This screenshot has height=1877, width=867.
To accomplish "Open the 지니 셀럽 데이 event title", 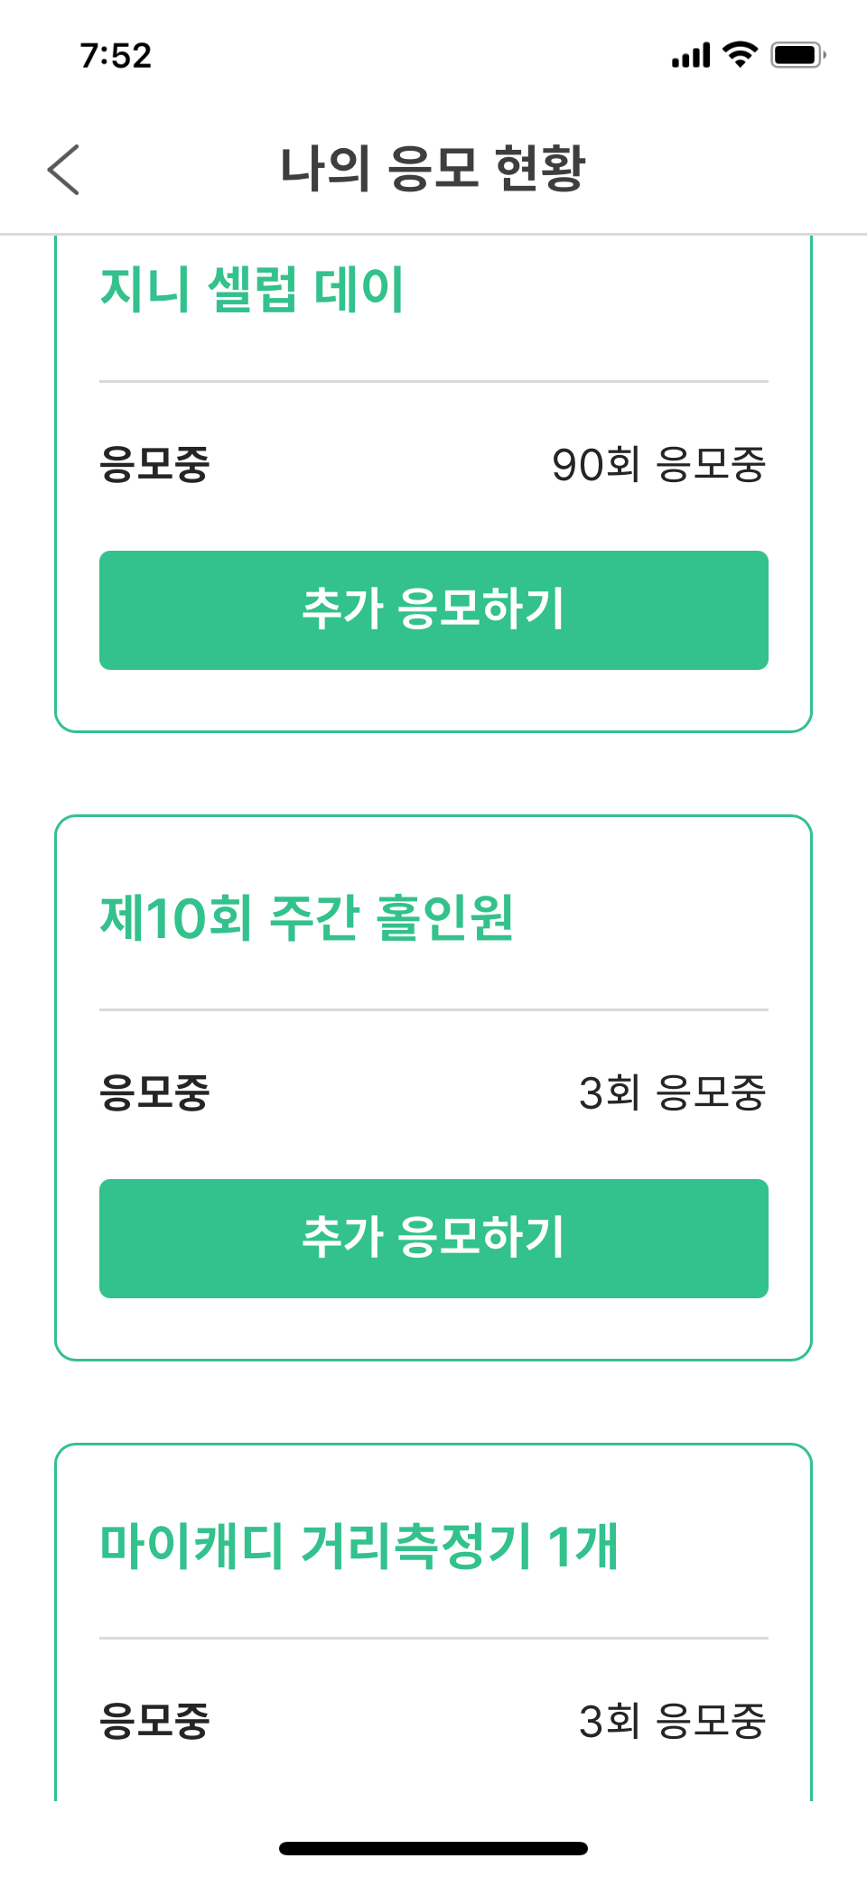I will tap(251, 290).
